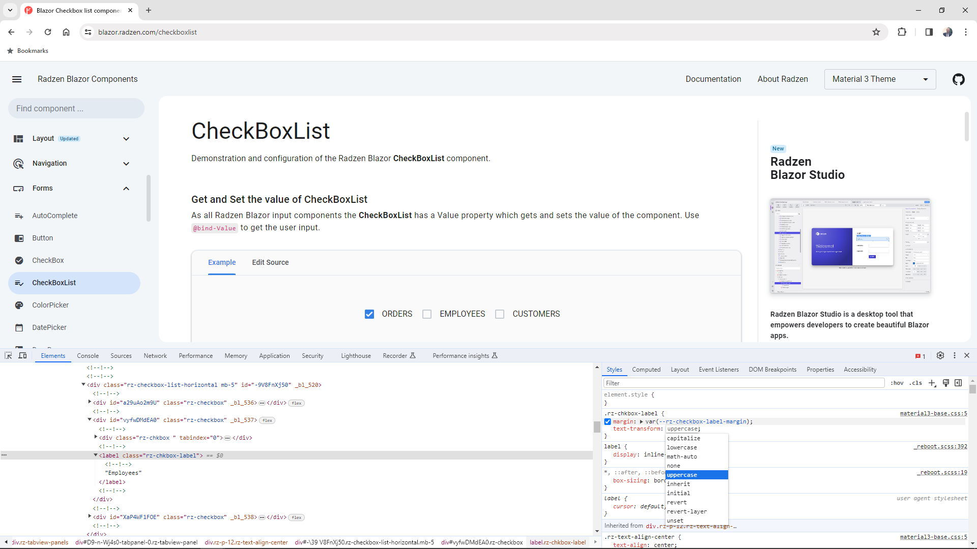Focus the Find component search field
The height and width of the screenshot is (549, 977).
76,108
